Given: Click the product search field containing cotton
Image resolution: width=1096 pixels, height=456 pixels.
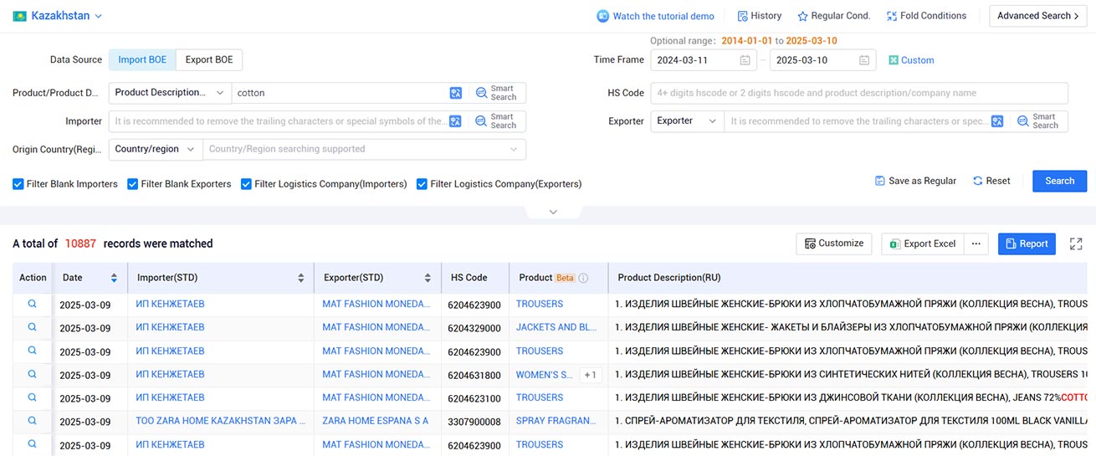Looking at the screenshot, I should pos(339,93).
